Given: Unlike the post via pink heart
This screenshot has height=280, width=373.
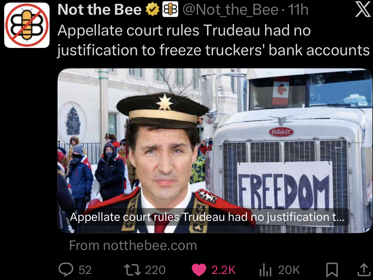Looking at the screenshot, I should 199,270.
